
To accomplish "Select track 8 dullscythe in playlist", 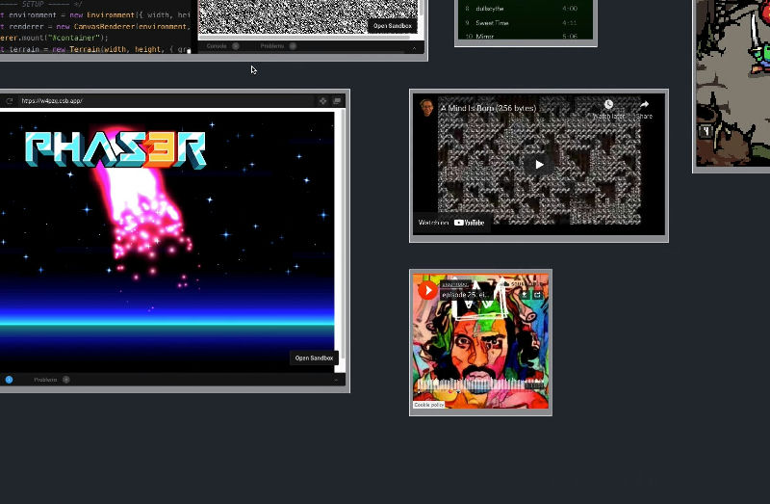I will [521, 9].
